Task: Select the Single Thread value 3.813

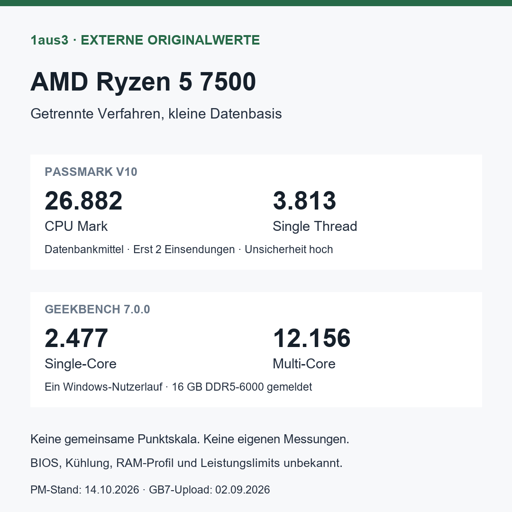Action: (304, 201)
